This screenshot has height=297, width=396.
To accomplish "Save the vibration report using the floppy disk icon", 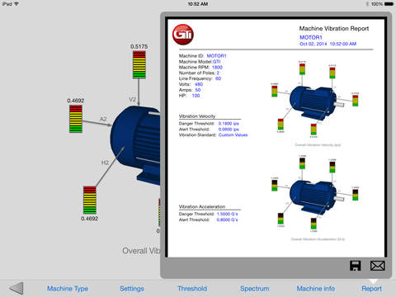I will click(x=355, y=266).
